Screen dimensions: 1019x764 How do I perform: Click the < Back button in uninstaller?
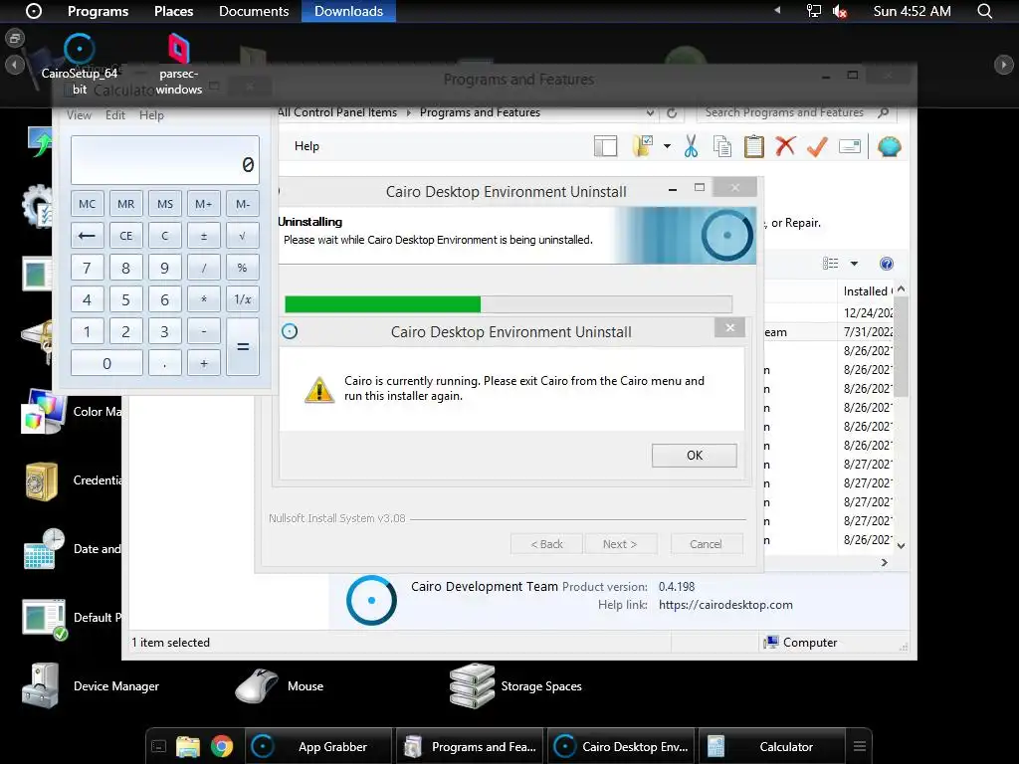[546, 544]
